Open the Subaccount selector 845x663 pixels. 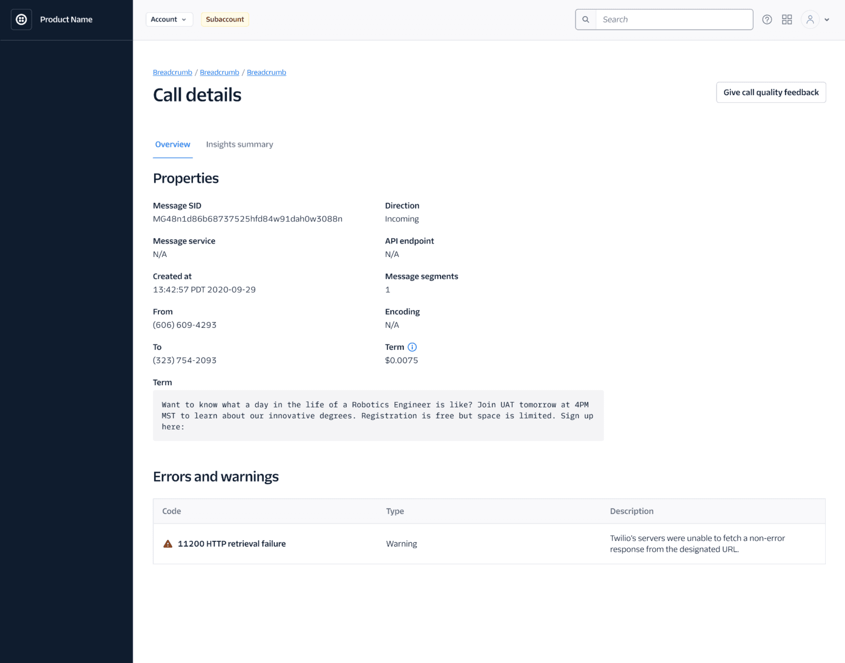(x=225, y=19)
